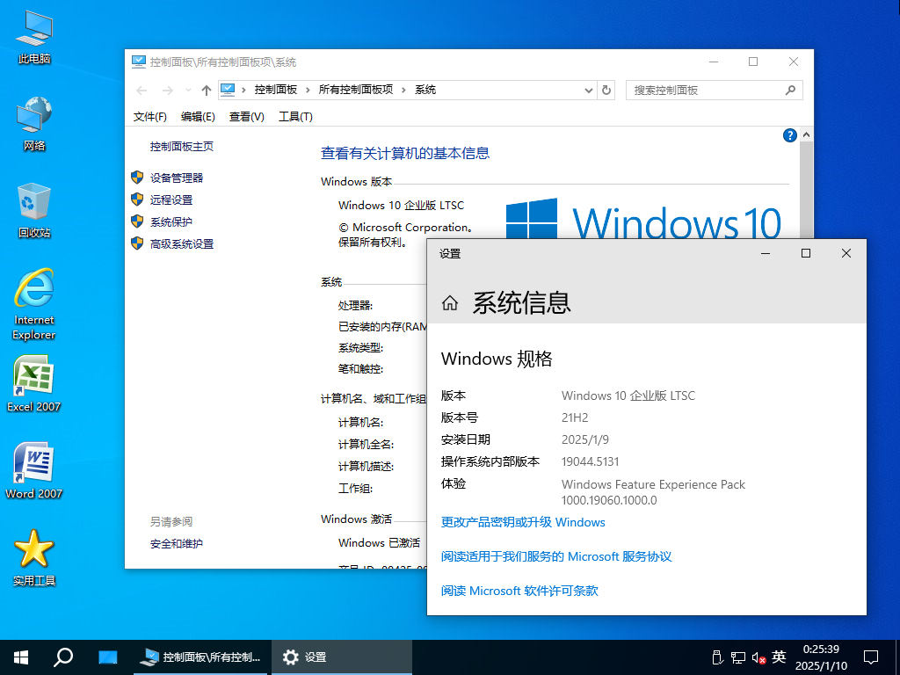This screenshot has height=675, width=900.
Task: Click the Windows 规格 heading
Action: 497,359
